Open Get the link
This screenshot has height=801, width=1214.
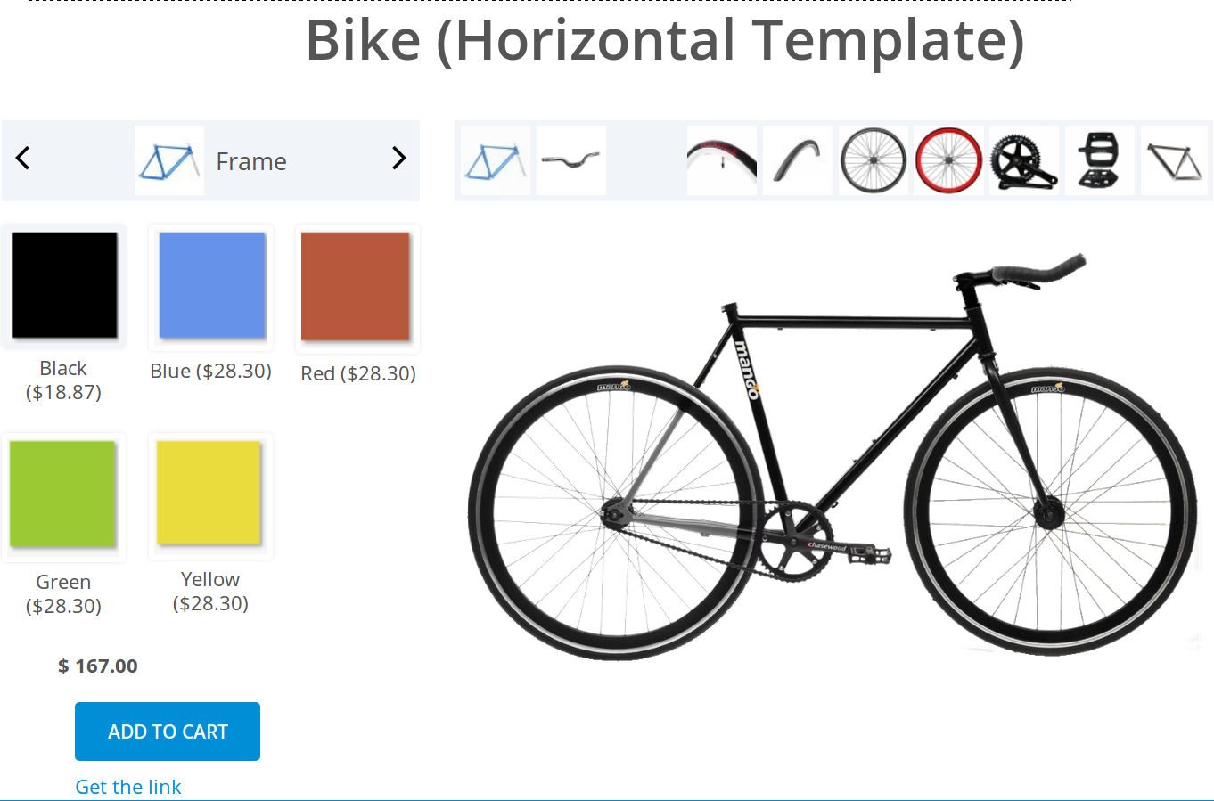coord(128,787)
